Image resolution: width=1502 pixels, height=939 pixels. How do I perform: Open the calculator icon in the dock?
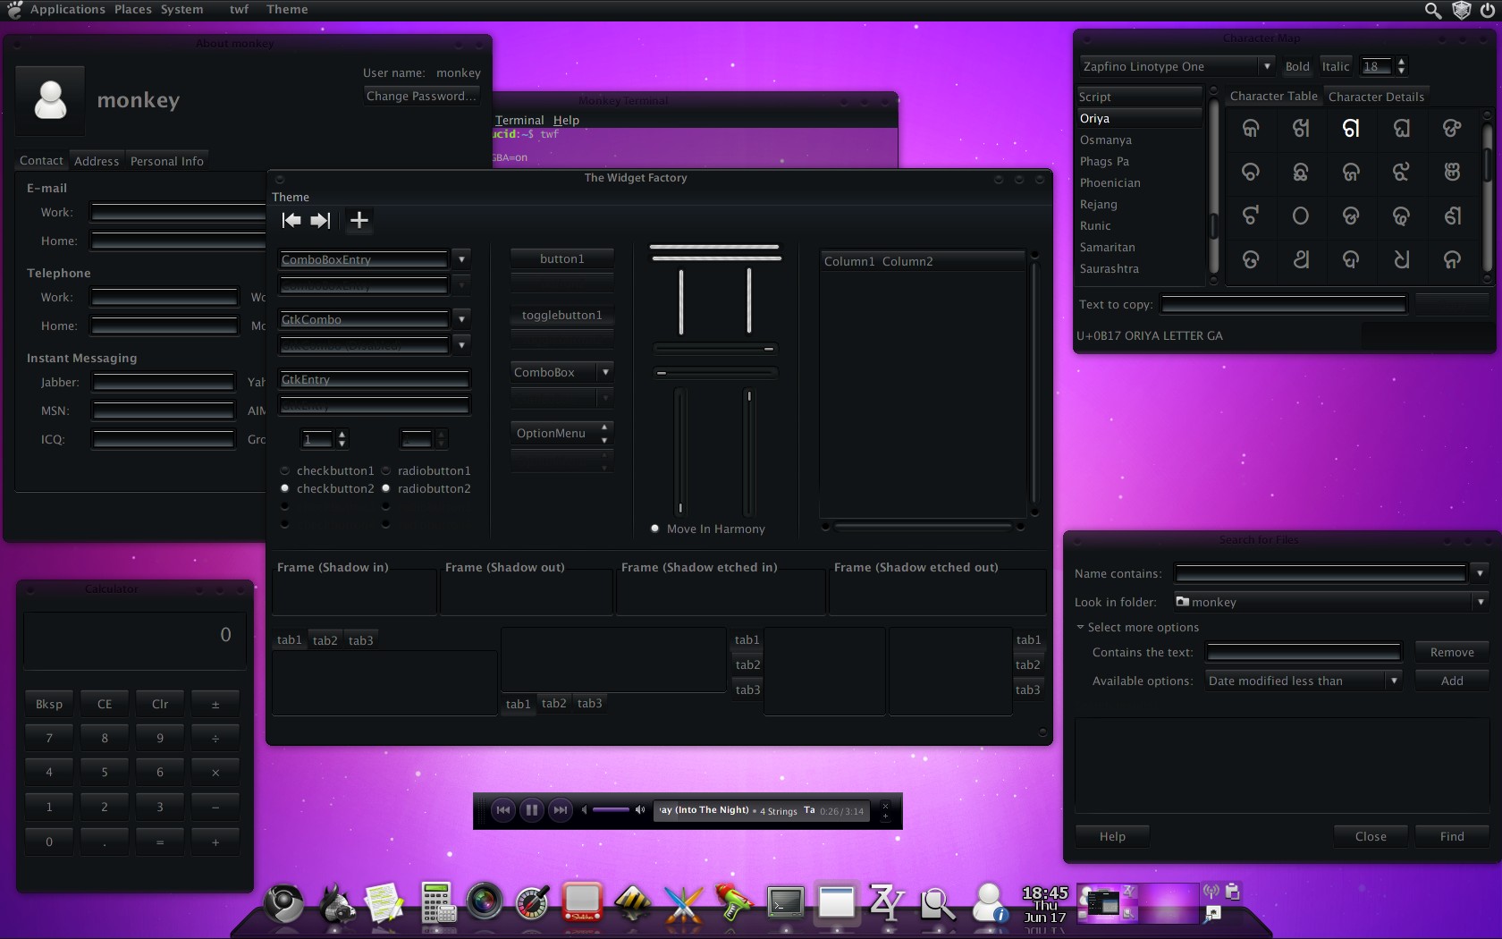click(x=437, y=901)
